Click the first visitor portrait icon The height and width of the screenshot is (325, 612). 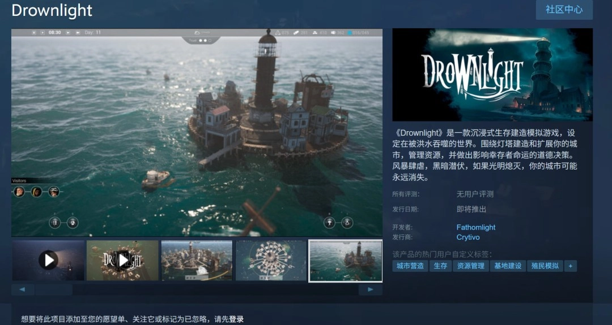[x=19, y=192]
